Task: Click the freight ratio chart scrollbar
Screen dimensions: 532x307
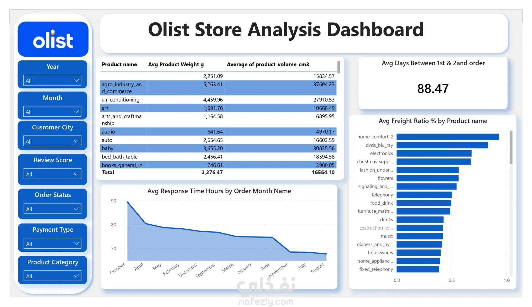Action: [511, 148]
